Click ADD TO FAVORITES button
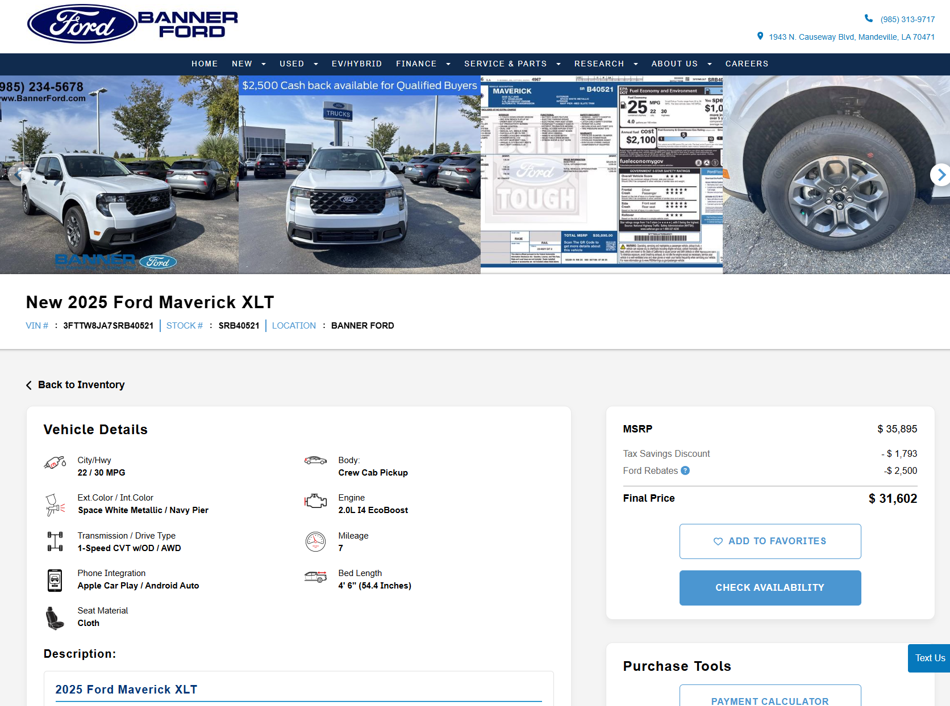This screenshot has width=950, height=706. (x=770, y=541)
